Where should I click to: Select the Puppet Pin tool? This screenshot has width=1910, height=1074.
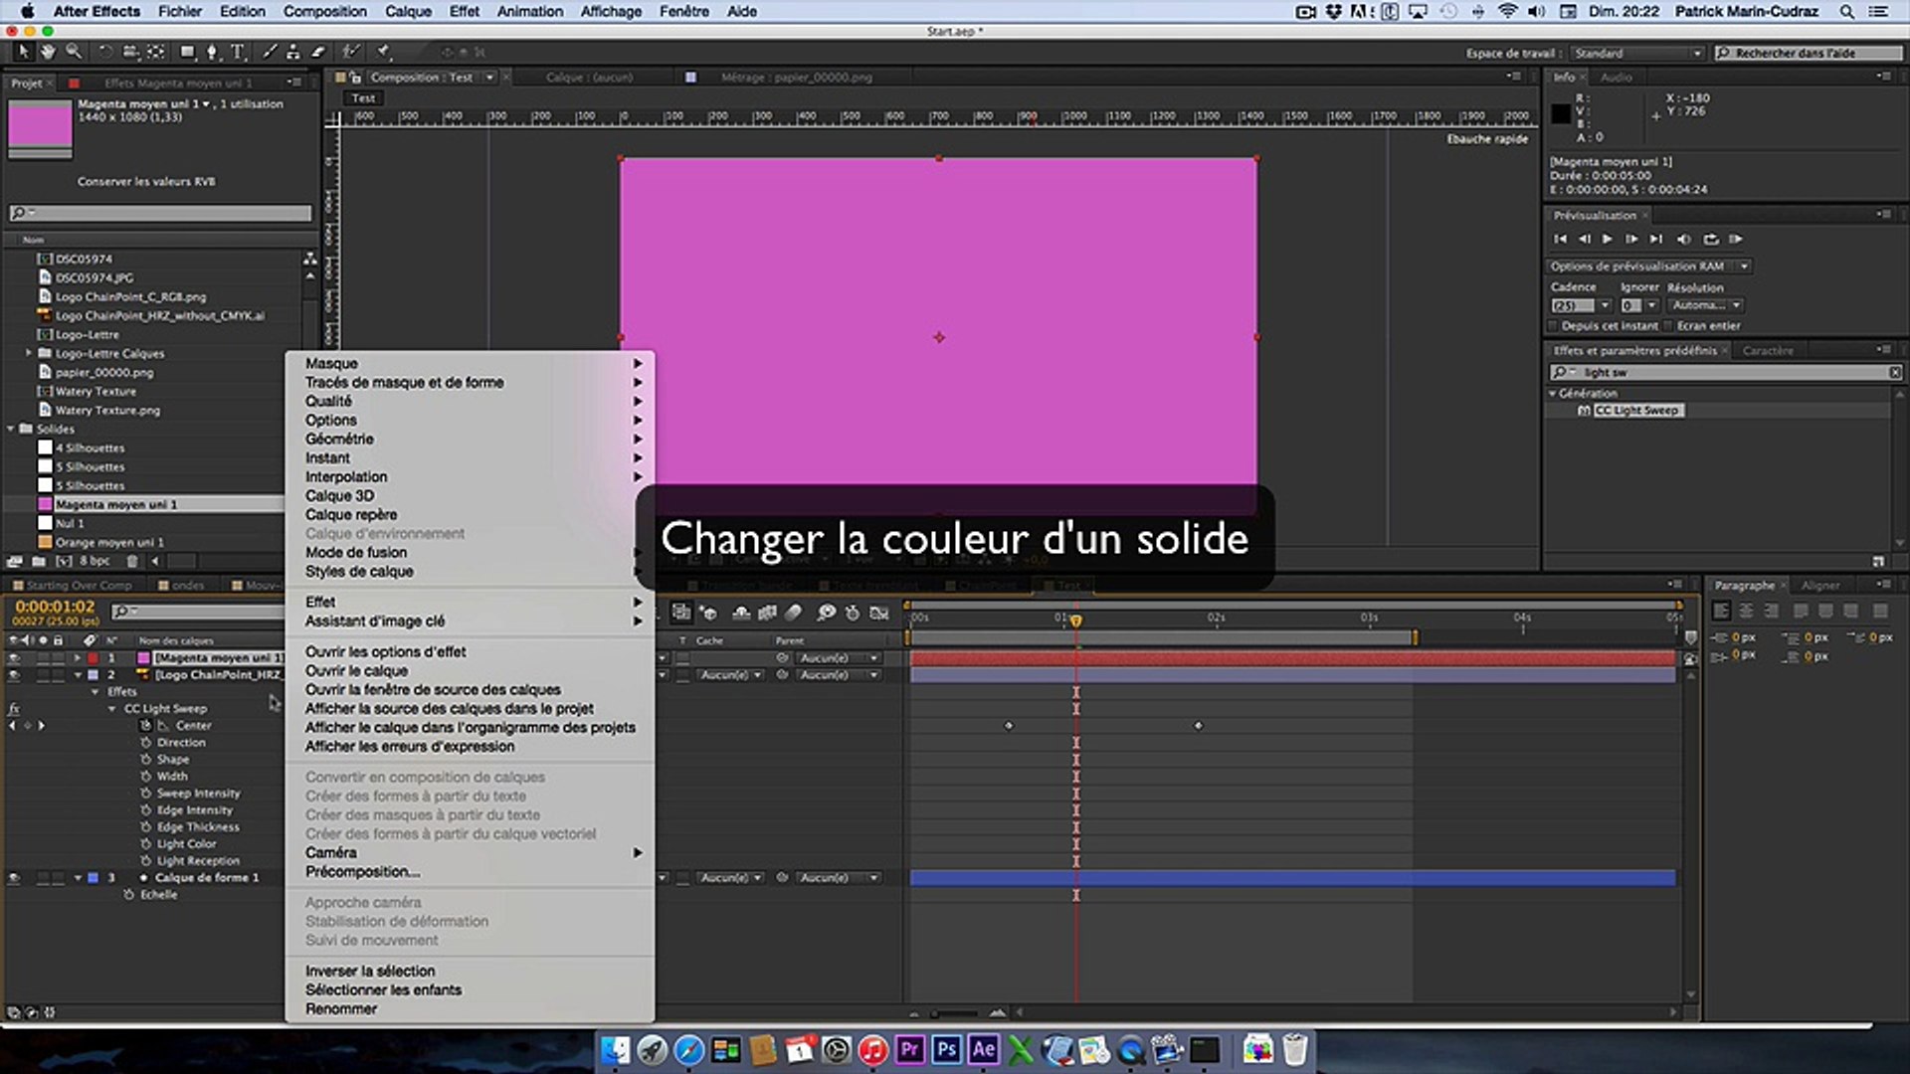(384, 52)
